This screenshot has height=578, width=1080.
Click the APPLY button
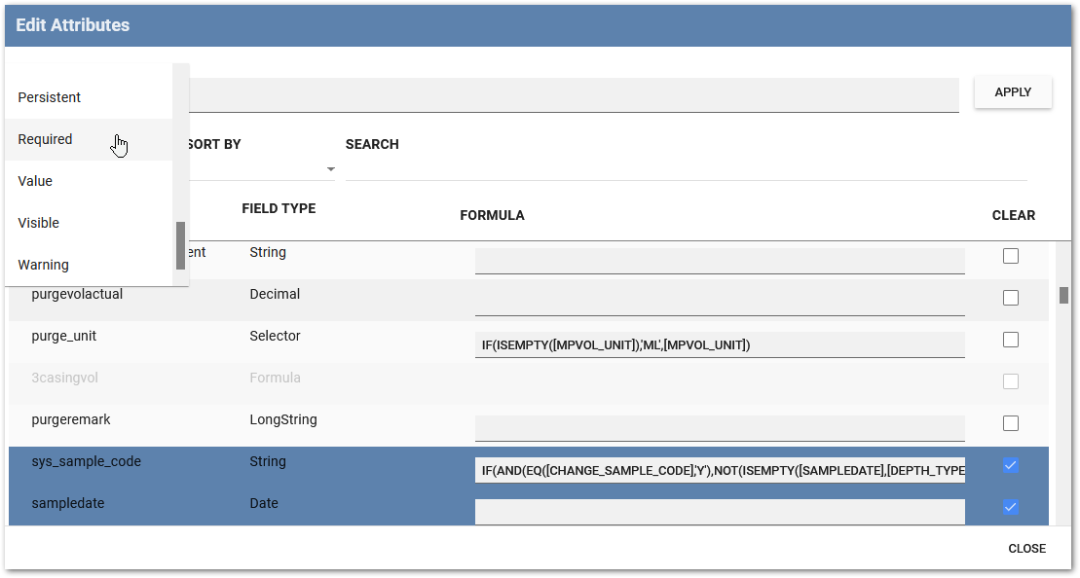click(x=1013, y=91)
